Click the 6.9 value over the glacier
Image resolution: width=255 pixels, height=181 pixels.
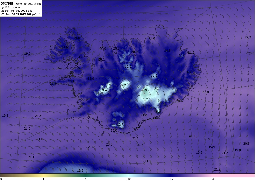pos(145,90)
